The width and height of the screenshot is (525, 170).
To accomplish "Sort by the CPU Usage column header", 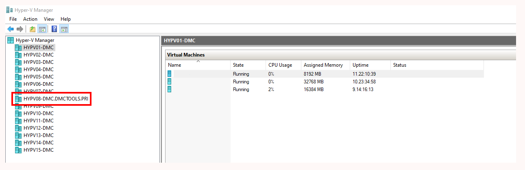I will pos(283,65).
